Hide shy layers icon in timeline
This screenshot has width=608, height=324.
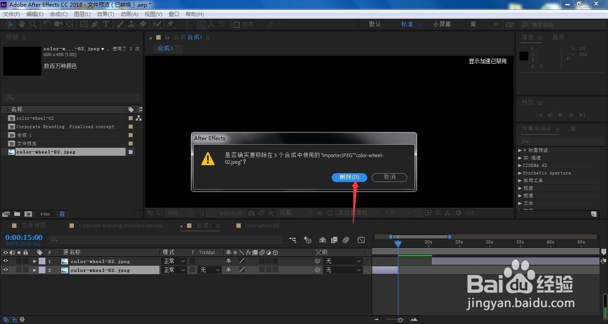[x=322, y=240]
